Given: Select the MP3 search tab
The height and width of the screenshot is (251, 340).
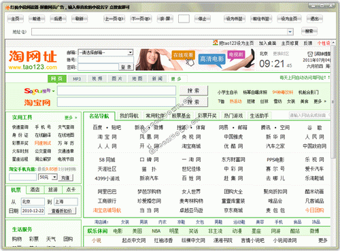Looking at the screenshot, I should (77, 79).
